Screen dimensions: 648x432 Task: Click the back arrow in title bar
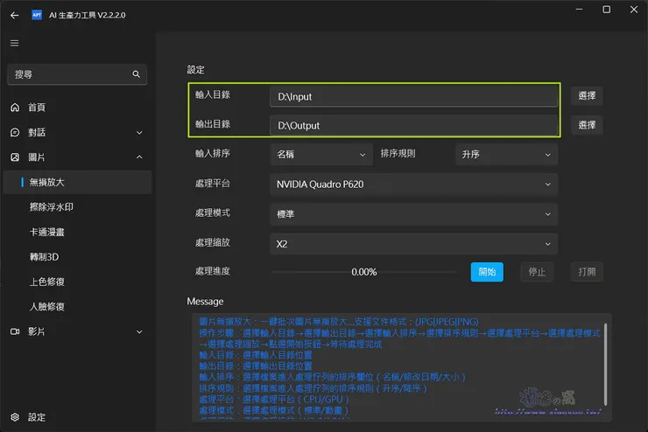tap(15, 15)
